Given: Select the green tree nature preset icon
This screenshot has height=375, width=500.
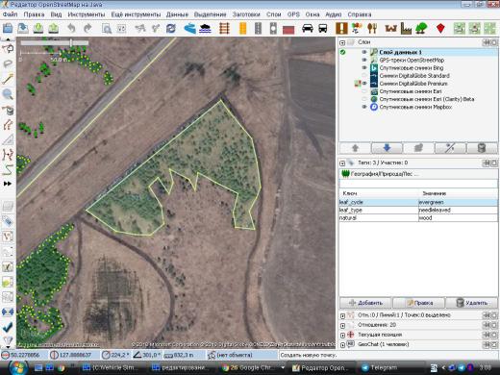Looking at the screenshot, I should click(421, 29).
